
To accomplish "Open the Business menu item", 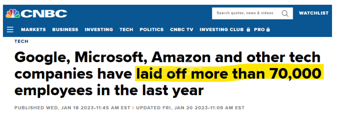I will [x=65, y=30].
